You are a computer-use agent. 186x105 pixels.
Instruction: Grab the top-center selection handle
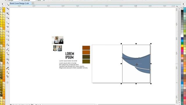[x=136, y=44]
